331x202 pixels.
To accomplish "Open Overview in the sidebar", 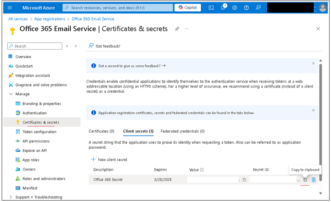I will point(23,57).
